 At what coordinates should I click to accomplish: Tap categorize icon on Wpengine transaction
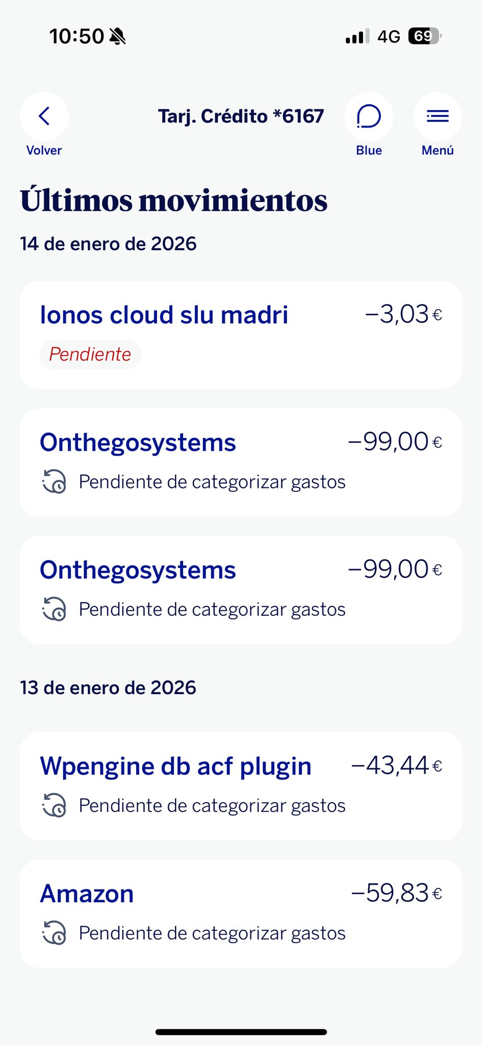click(x=54, y=805)
